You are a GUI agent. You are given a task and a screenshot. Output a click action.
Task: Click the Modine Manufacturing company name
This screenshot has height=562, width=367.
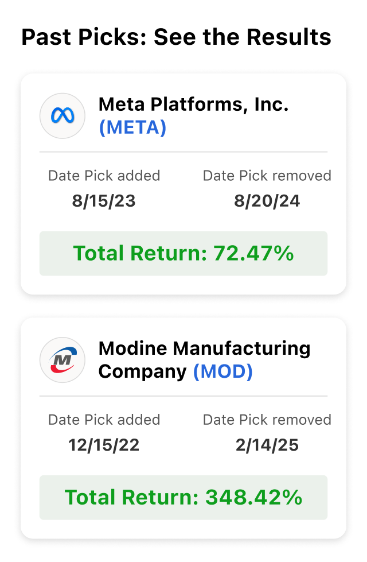pyautogui.click(x=204, y=348)
